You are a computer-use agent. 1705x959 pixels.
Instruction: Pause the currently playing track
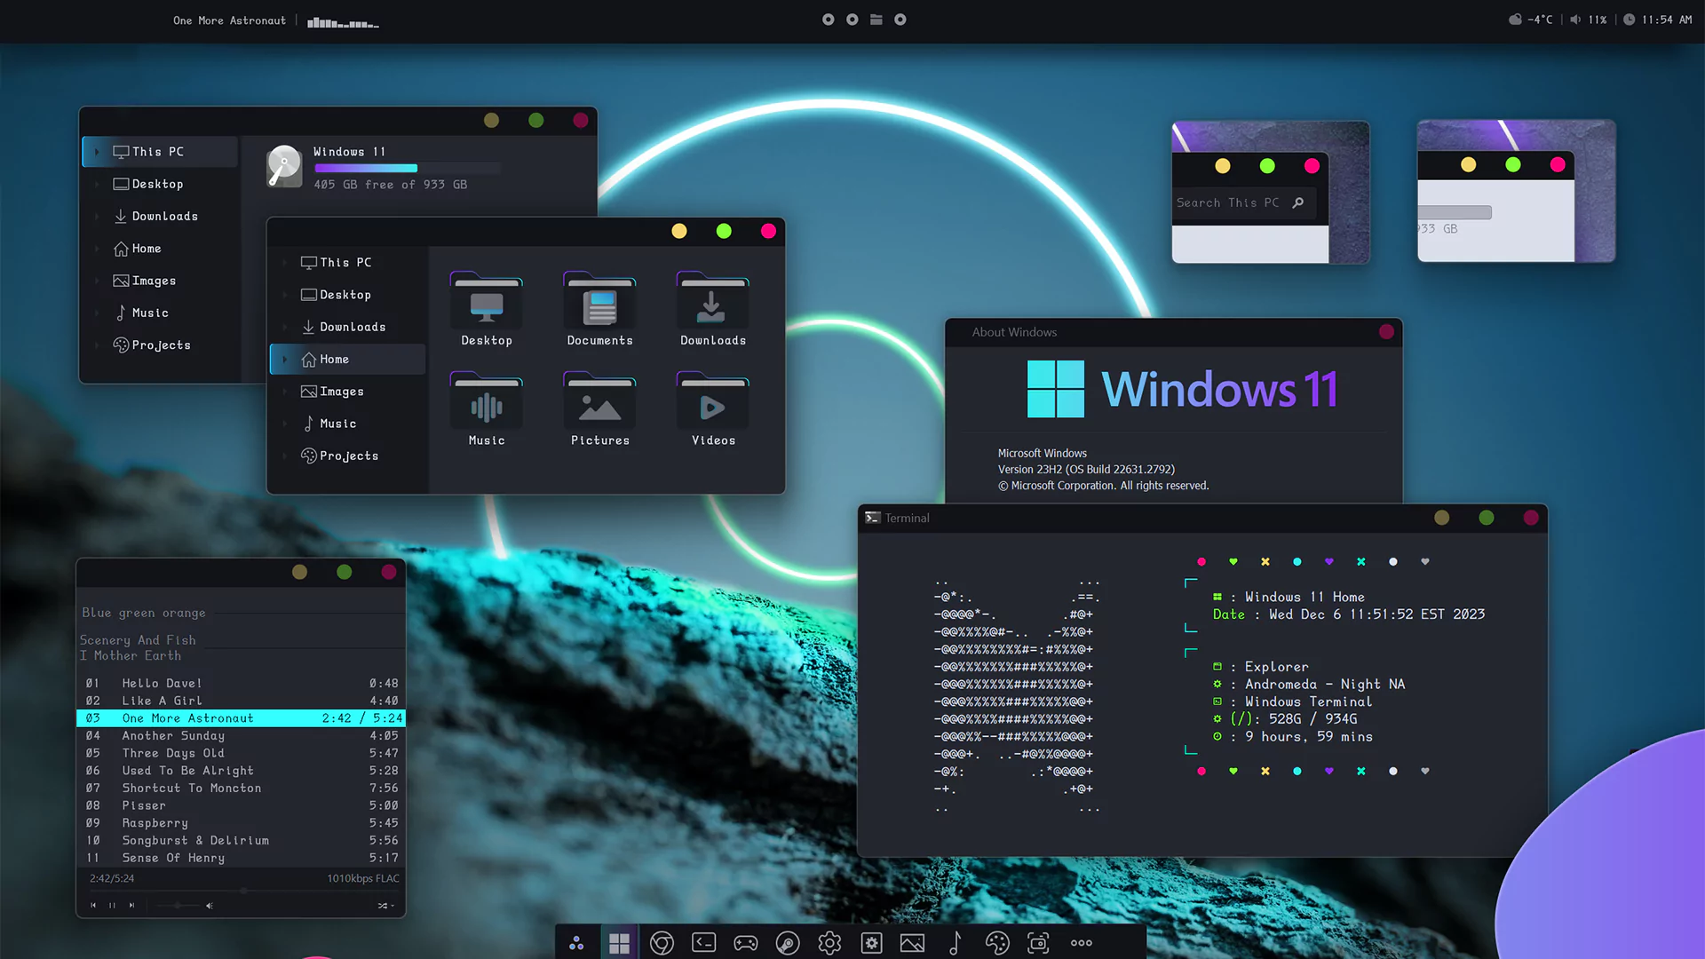click(111, 905)
